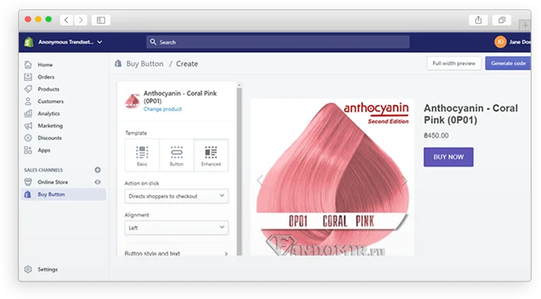Toggle the browser sidebar button

[x=101, y=20]
